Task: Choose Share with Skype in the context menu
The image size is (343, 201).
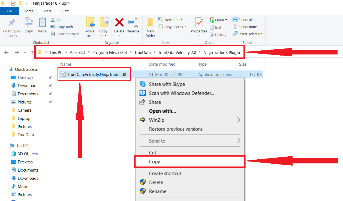Action: 190,84
